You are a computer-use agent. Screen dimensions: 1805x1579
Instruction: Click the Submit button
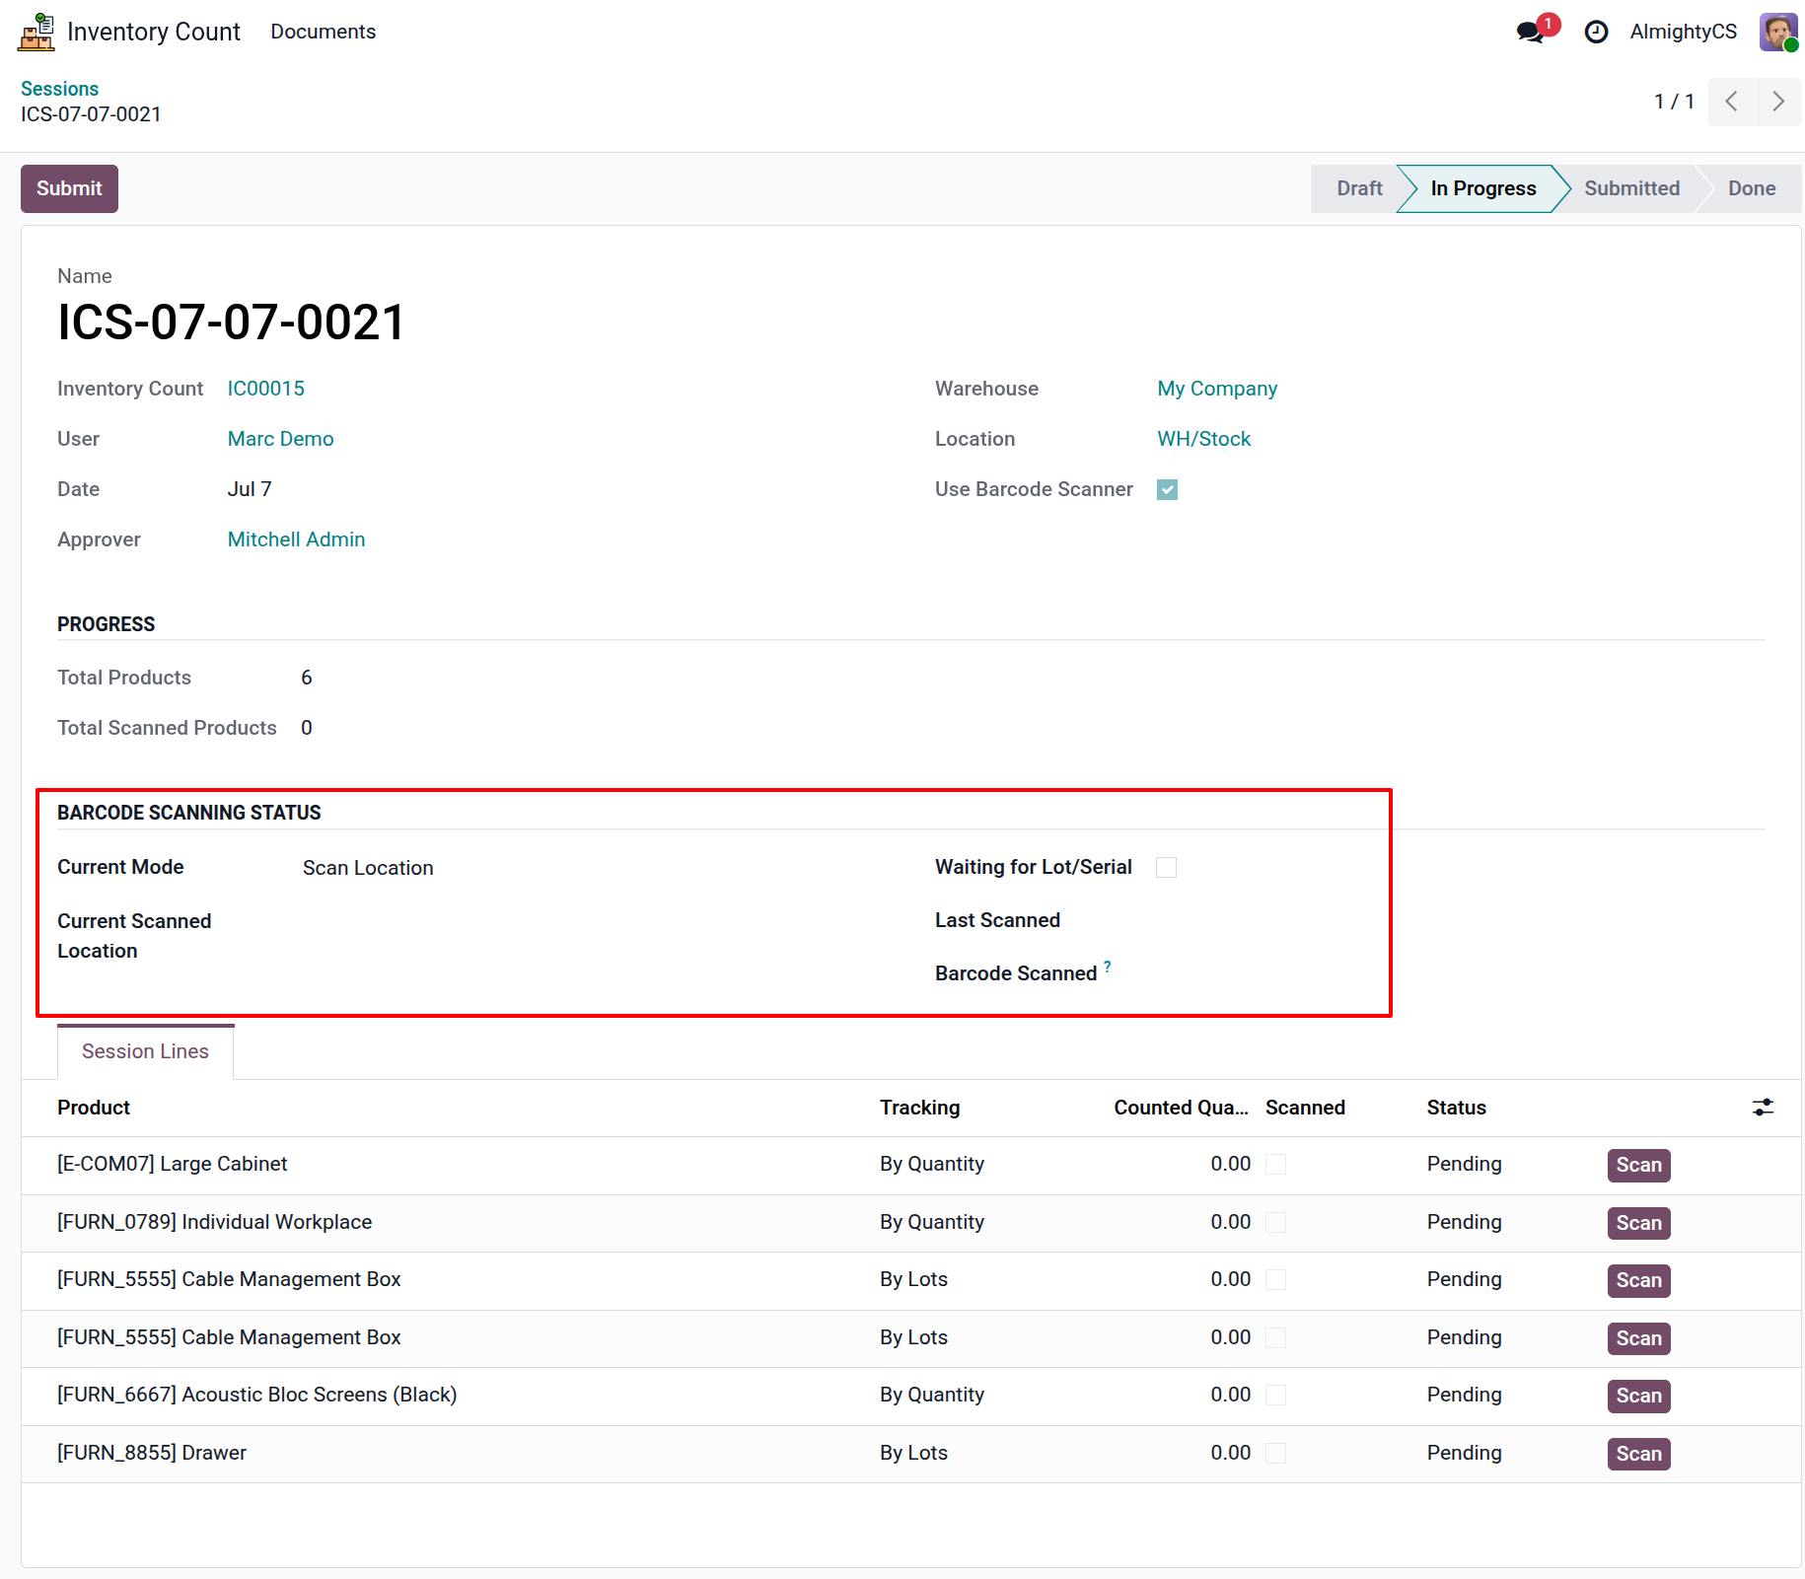click(69, 188)
